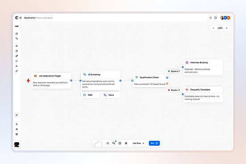Select the SMS channel chip

(90, 95)
